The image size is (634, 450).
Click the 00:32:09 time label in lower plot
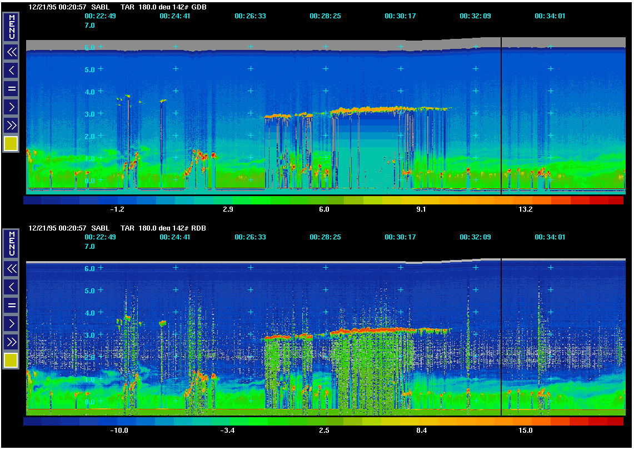tap(475, 237)
